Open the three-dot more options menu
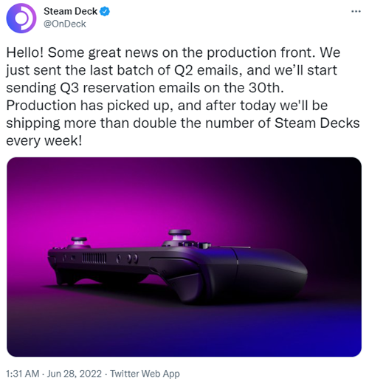This screenshot has width=369, height=387. (x=356, y=11)
